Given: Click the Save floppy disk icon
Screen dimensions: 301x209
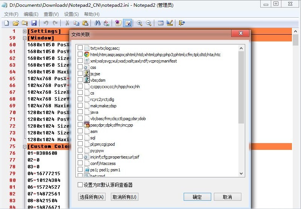Looking at the screenshot, I should (x=34, y=23).
